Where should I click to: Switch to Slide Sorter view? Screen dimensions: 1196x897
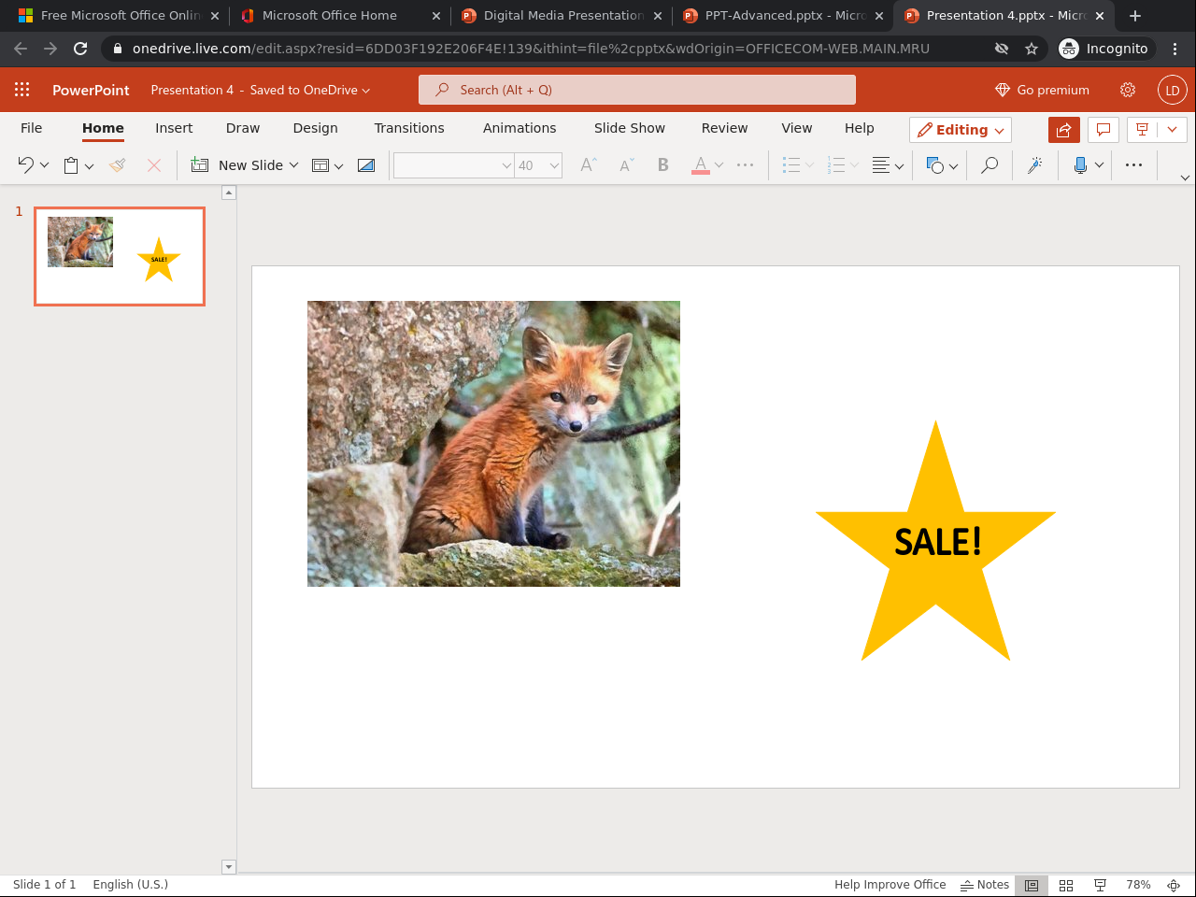tap(1066, 885)
